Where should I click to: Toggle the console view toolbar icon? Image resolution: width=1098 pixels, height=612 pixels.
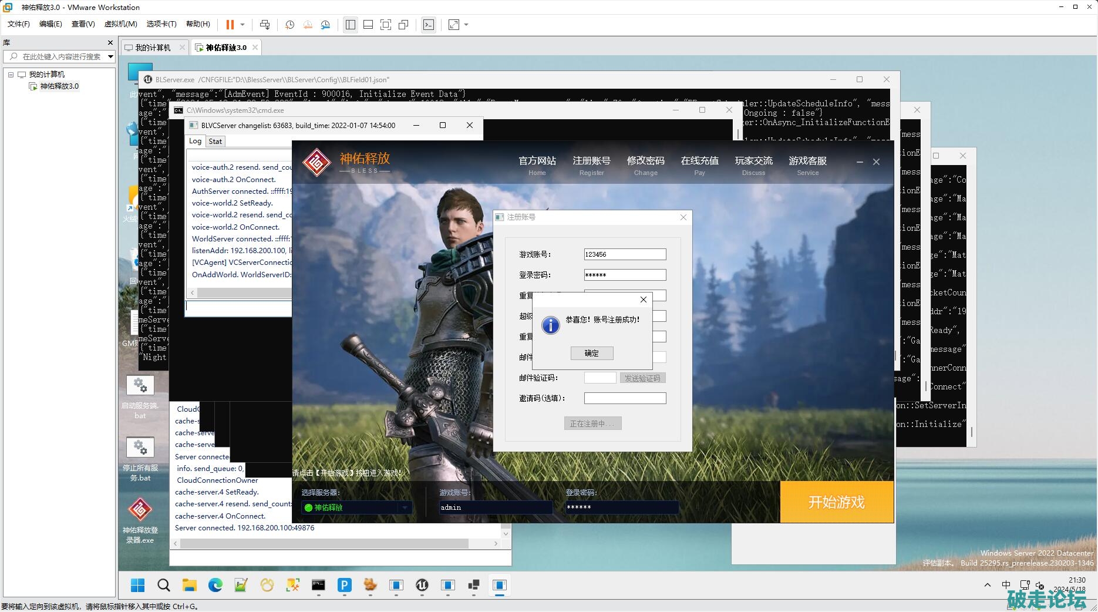(429, 25)
